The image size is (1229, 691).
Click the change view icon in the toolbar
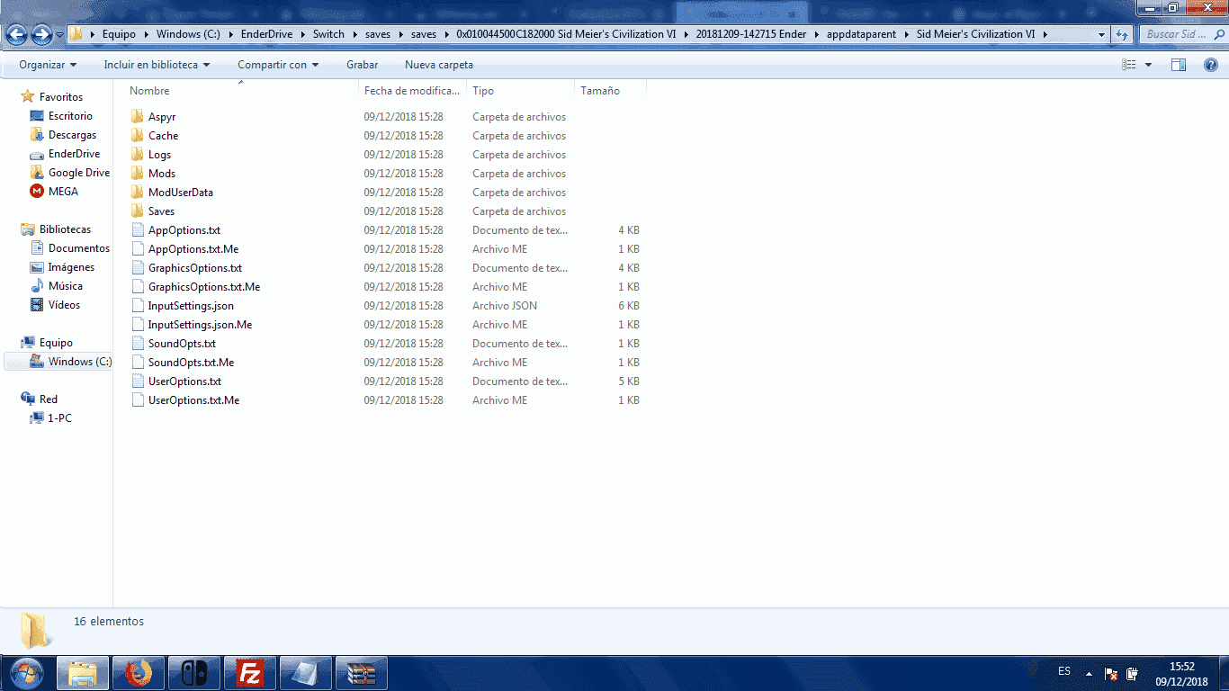(1129, 65)
